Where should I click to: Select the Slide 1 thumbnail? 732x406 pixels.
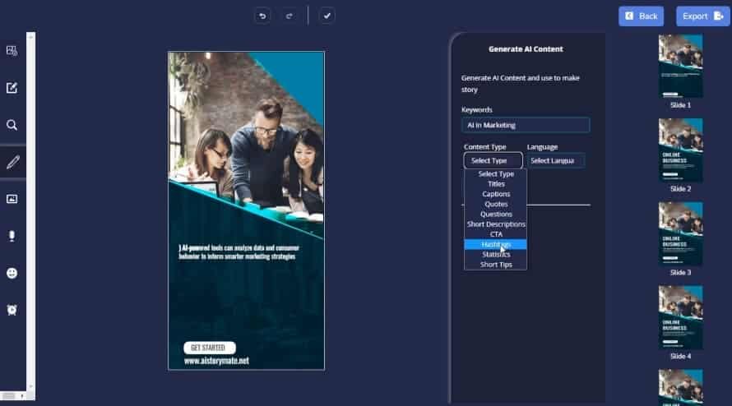[681, 67]
